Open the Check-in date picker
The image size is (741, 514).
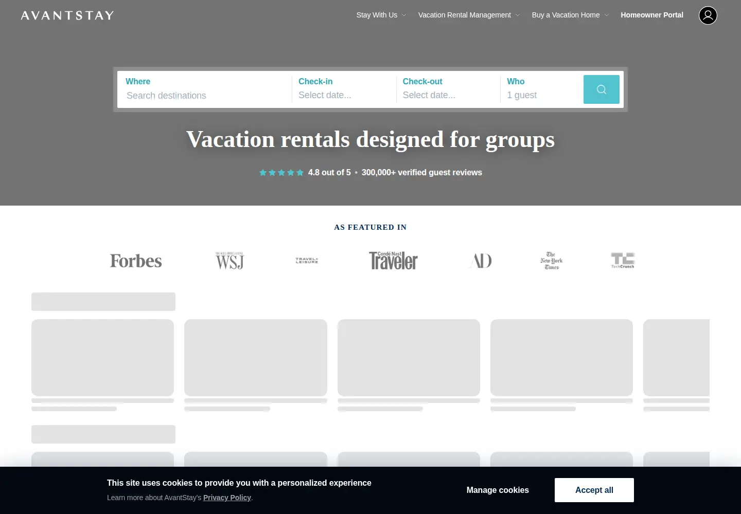344,89
